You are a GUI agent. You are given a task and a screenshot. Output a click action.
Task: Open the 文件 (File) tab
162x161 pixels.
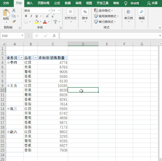pyautogui.click(x=6, y=3)
